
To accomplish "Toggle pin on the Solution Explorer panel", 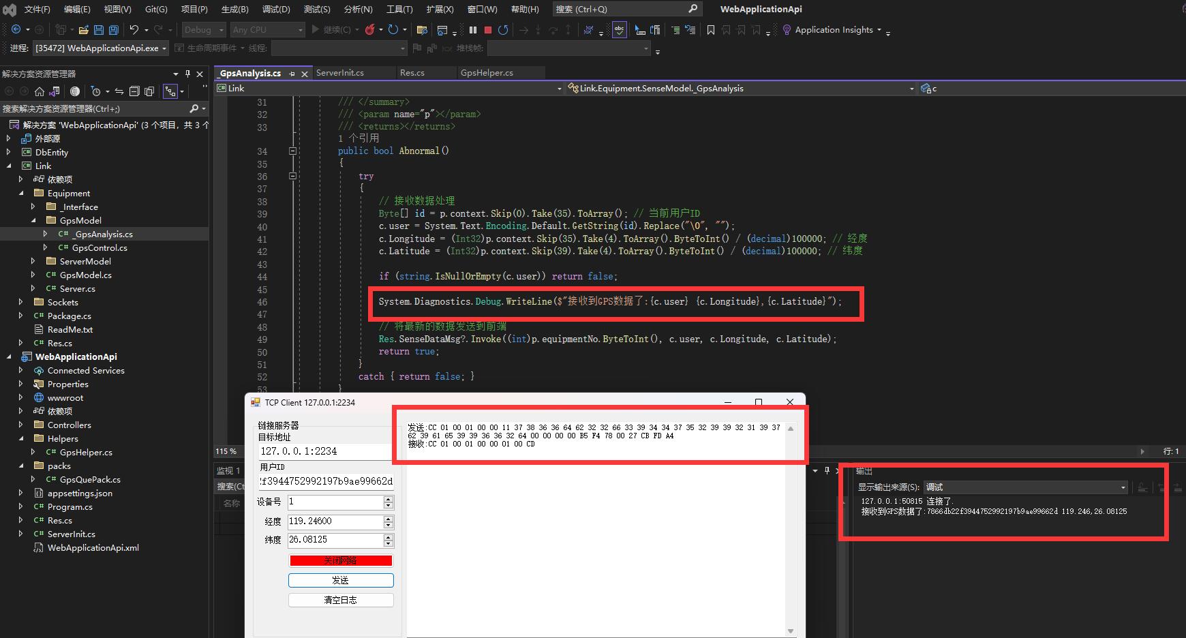I will [187, 74].
